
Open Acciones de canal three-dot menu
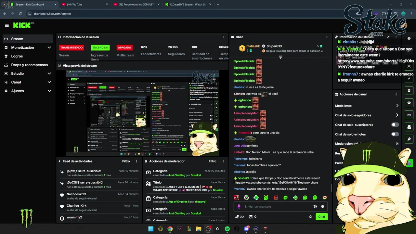point(396,94)
